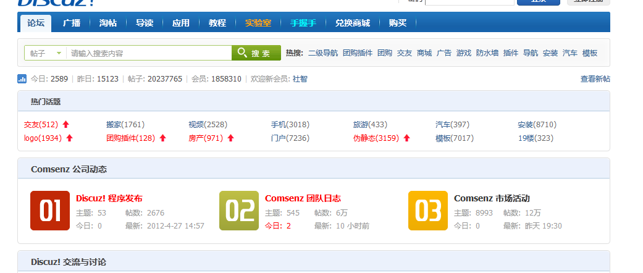This screenshot has width=643, height=273.
Task: Click hot search link 游戏
Action: tap(464, 53)
